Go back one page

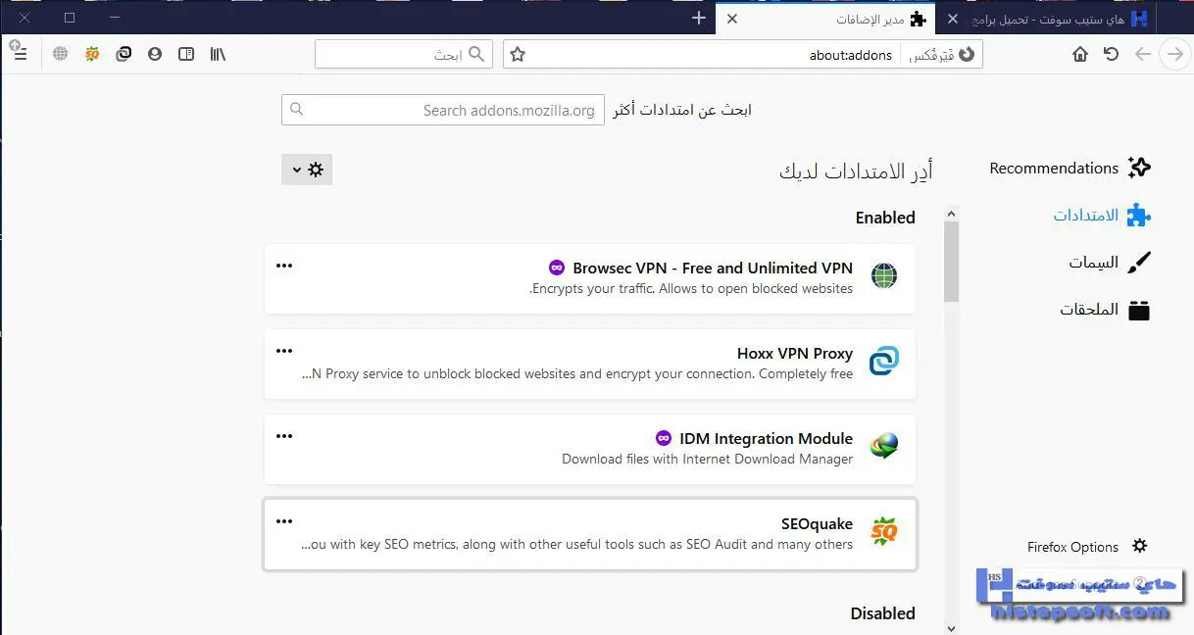(1142, 54)
